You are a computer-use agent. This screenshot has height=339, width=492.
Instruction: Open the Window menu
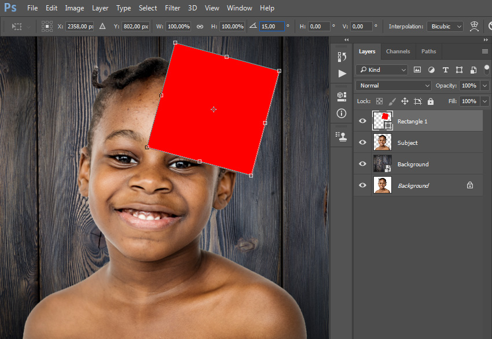coord(240,8)
